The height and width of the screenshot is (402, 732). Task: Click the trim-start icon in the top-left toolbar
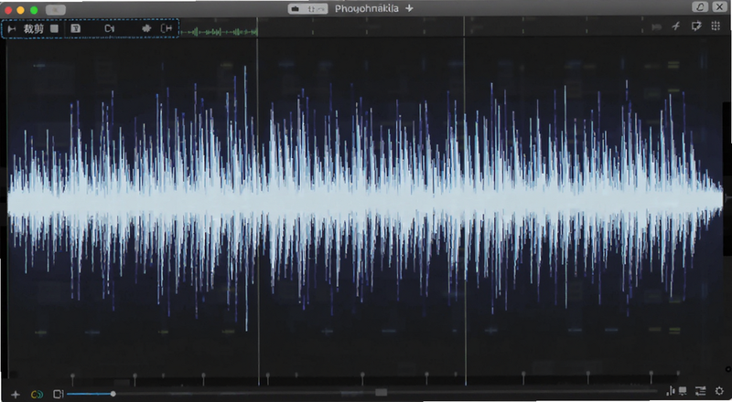[x=12, y=29]
